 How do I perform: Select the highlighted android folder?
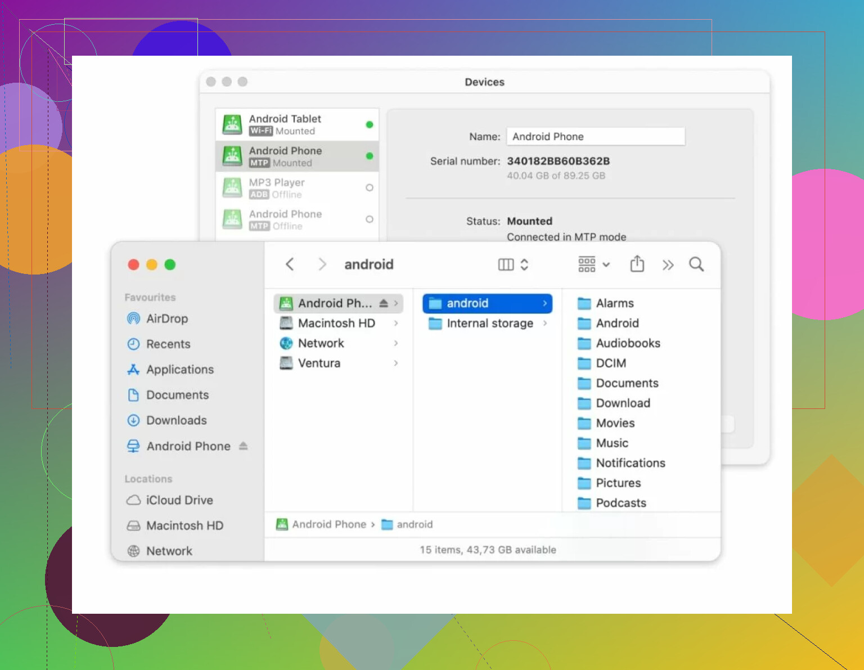pos(487,303)
